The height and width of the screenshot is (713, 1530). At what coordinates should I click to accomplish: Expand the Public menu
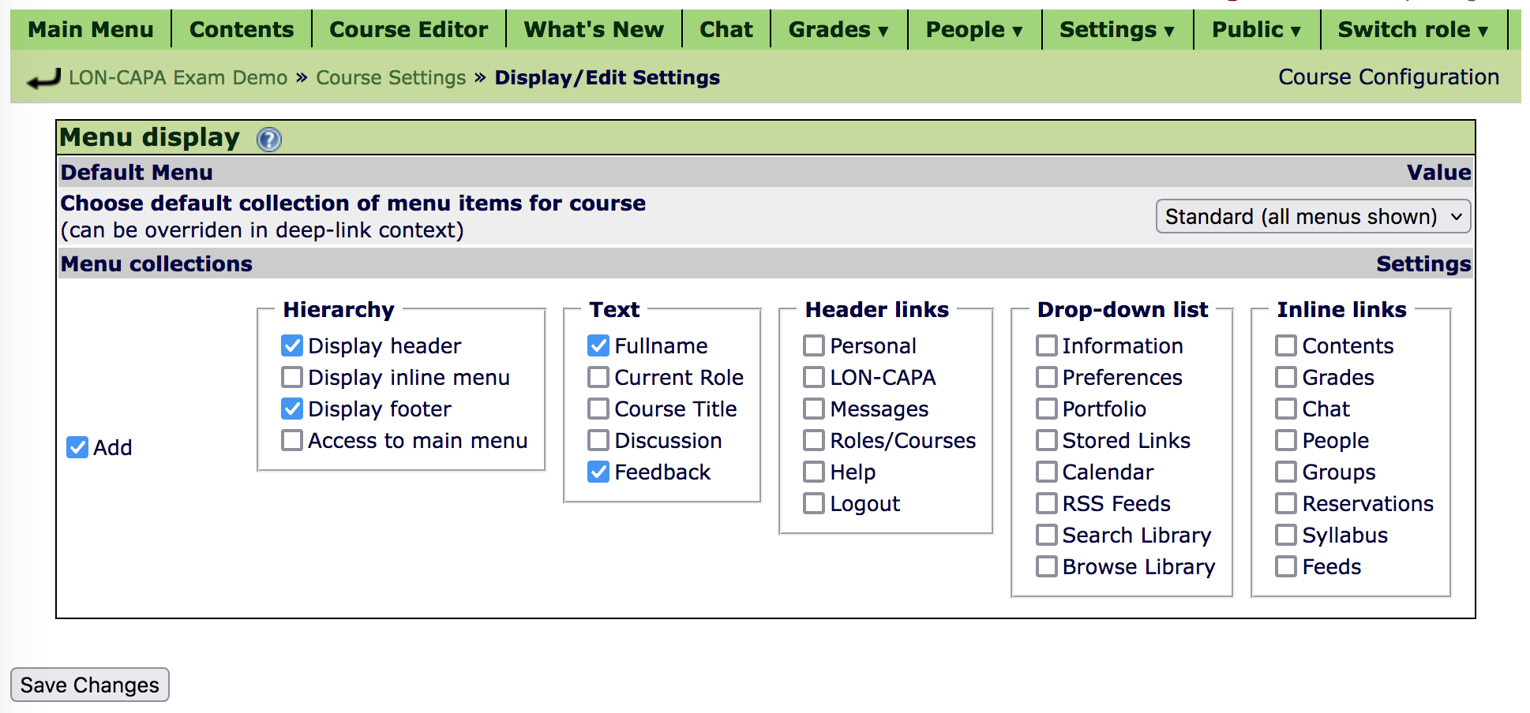pyautogui.click(x=1256, y=30)
